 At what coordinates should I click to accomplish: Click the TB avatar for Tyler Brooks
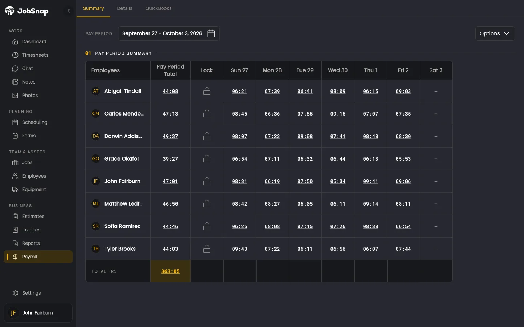tap(96, 249)
